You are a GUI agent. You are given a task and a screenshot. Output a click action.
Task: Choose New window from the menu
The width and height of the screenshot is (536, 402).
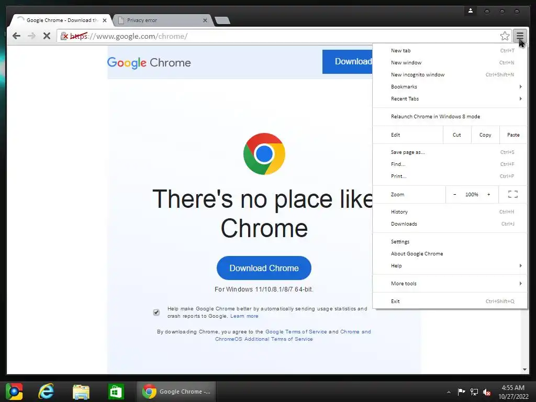pyautogui.click(x=450, y=63)
